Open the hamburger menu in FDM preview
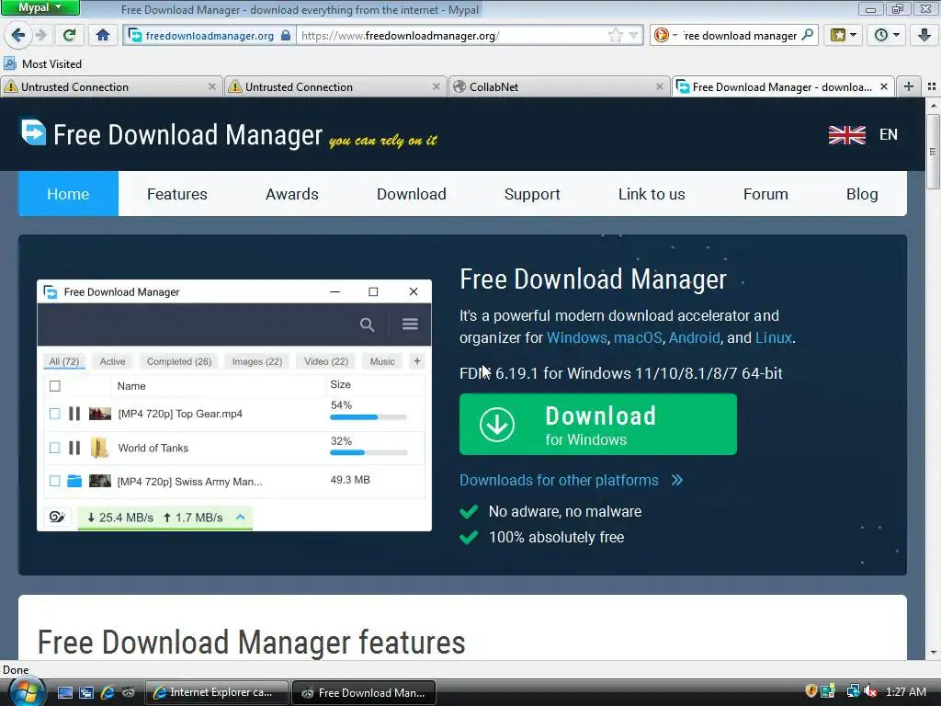The height and width of the screenshot is (706, 941). click(410, 325)
